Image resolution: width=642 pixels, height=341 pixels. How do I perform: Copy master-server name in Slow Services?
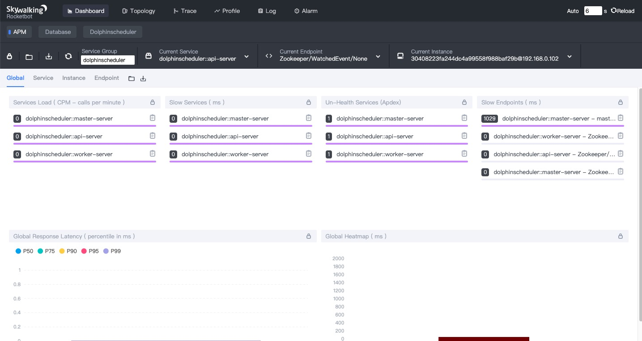click(x=309, y=118)
